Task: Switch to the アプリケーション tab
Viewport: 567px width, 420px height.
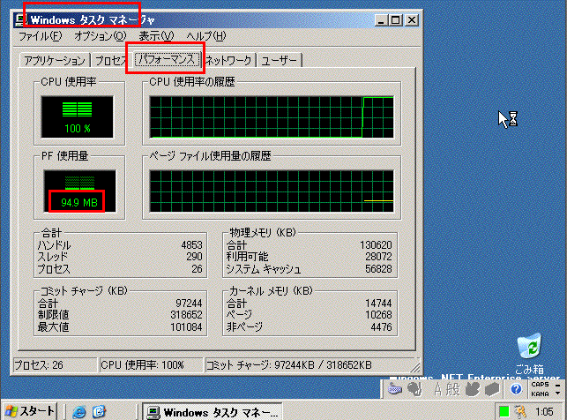Action: pyautogui.click(x=54, y=61)
